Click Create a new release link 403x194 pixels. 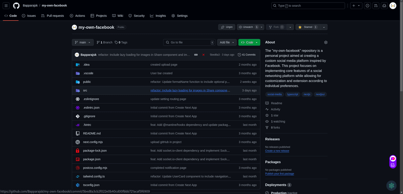pyautogui.click(x=277, y=151)
